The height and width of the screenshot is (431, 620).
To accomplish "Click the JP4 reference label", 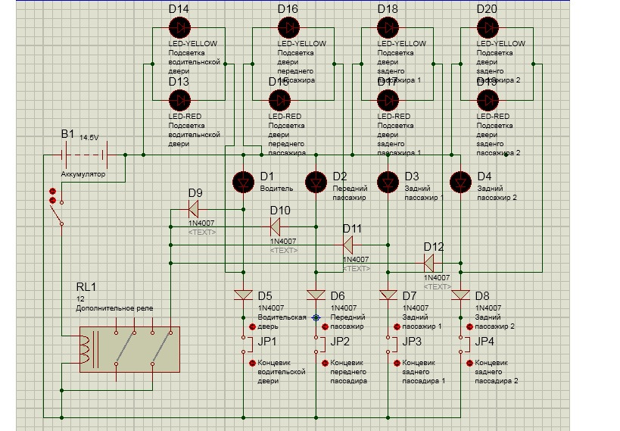I will pos(484,341).
